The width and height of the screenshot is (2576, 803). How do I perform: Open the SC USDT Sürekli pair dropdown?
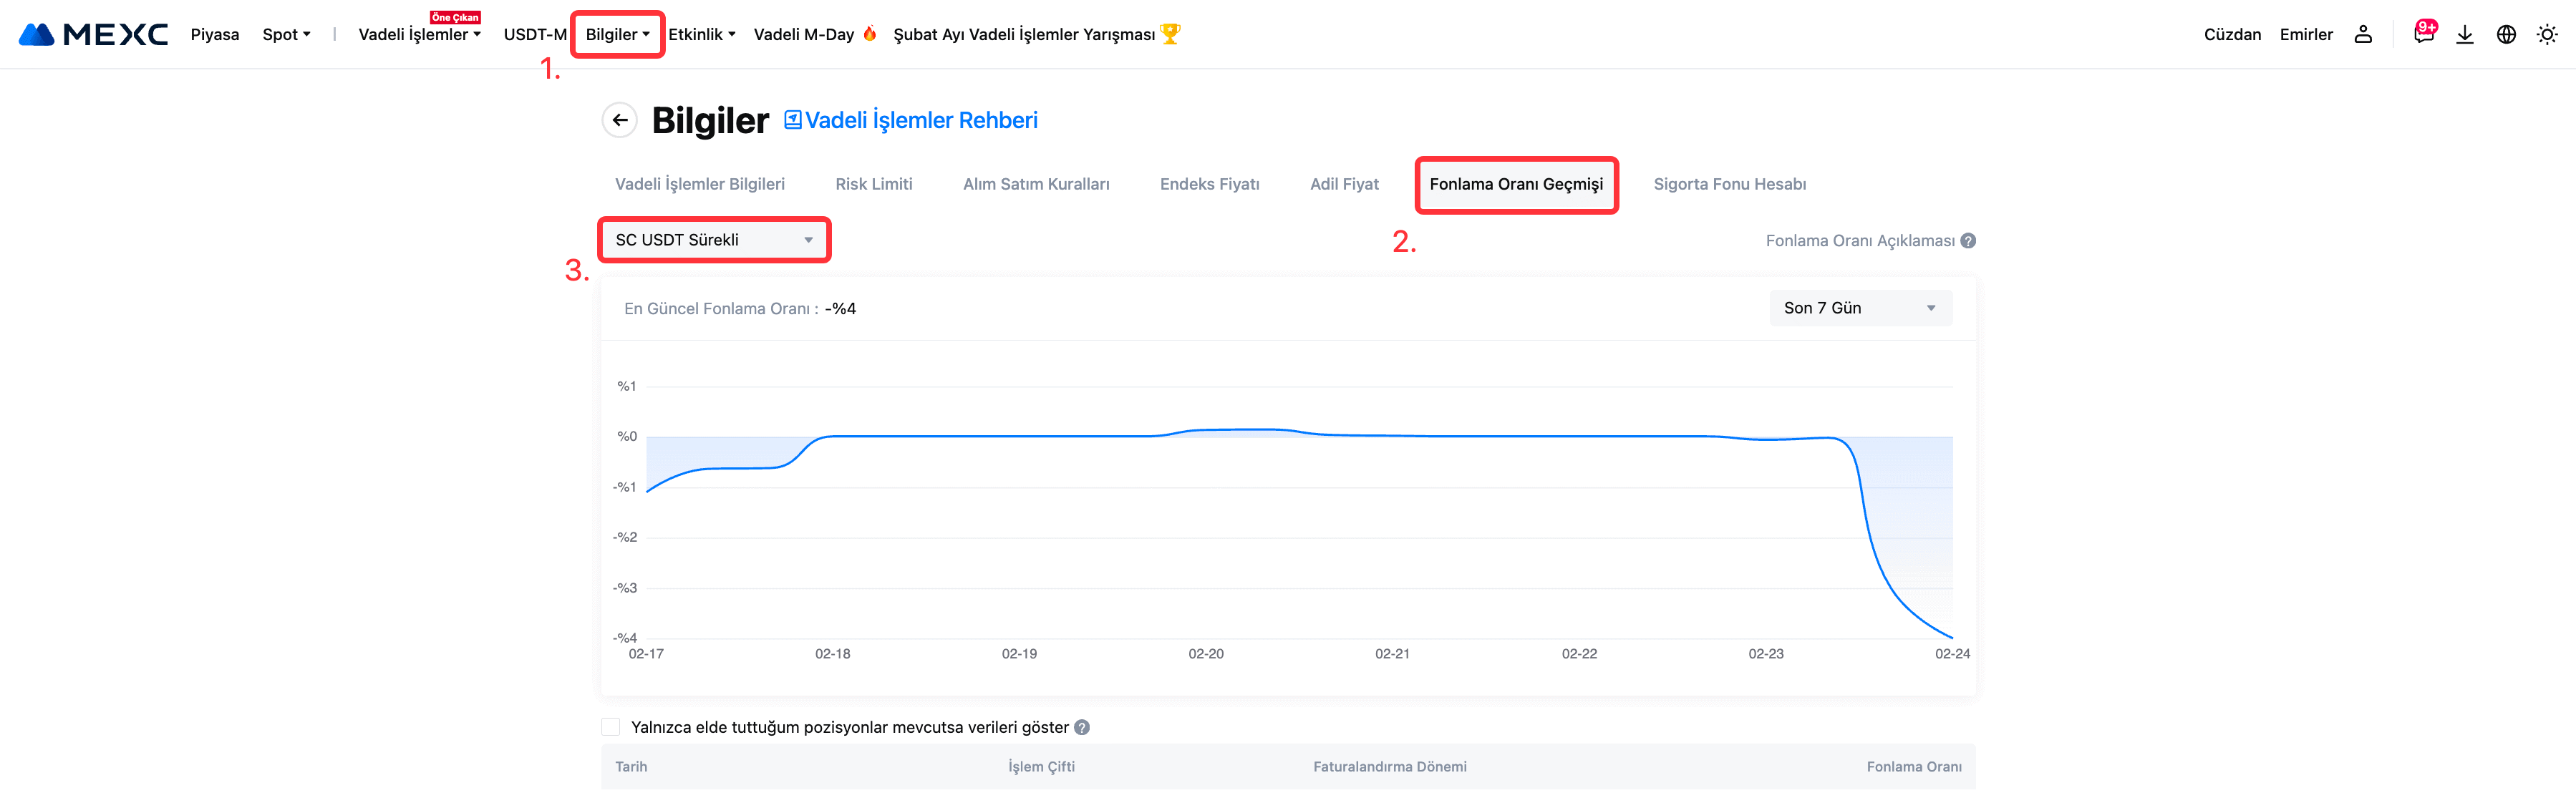[714, 240]
